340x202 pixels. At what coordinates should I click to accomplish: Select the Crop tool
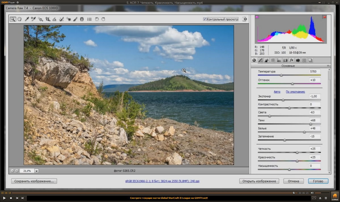click(x=48, y=19)
